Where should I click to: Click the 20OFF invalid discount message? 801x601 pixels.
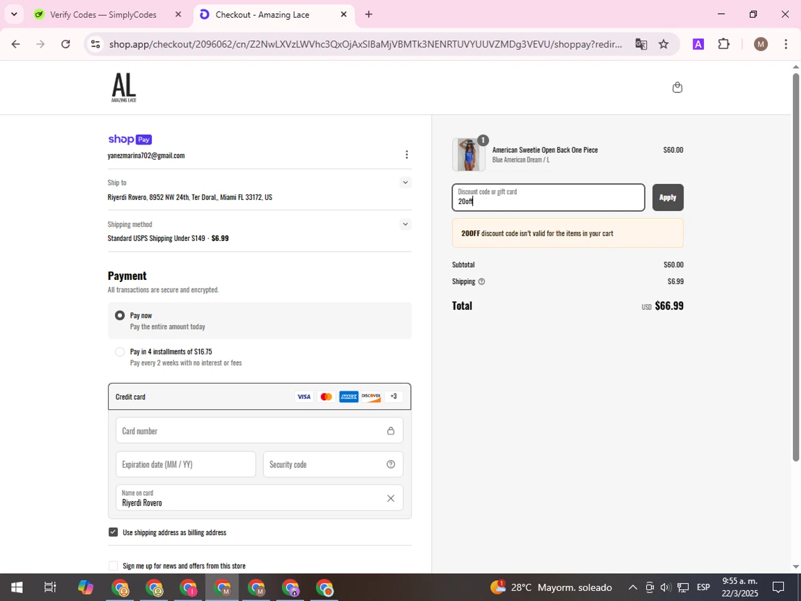[x=568, y=233]
